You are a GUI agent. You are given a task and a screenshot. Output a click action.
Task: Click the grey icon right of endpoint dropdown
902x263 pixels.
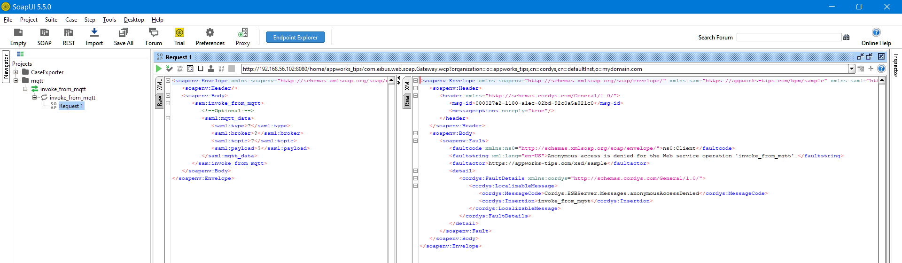[861, 69]
